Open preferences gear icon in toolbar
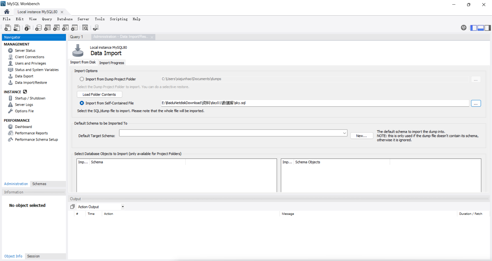492x261 pixels. [464, 28]
